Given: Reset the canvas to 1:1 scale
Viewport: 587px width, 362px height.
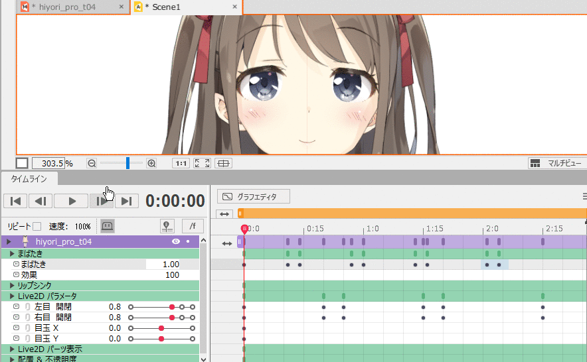Looking at the screenshot, I should [180, 163].
